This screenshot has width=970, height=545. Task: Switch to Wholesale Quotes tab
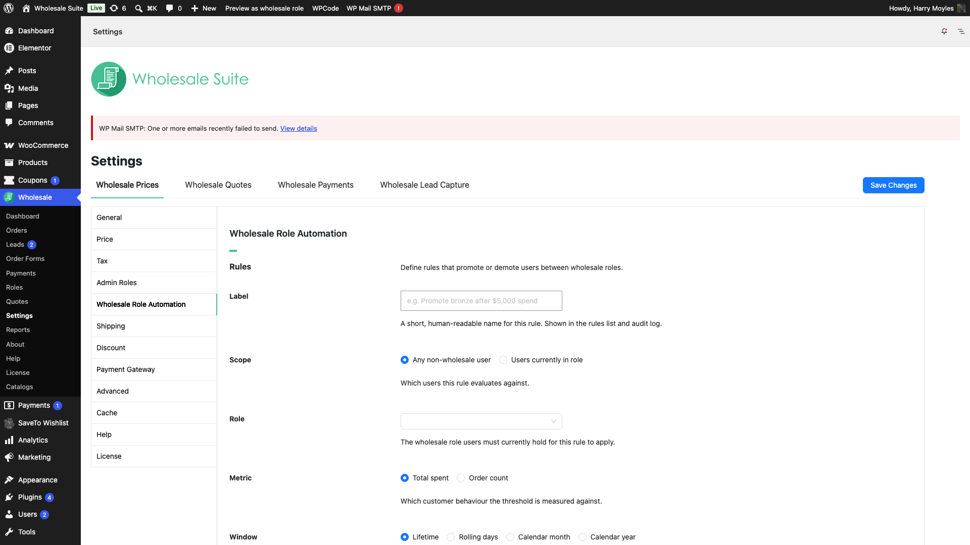click(x=218, y=185)
